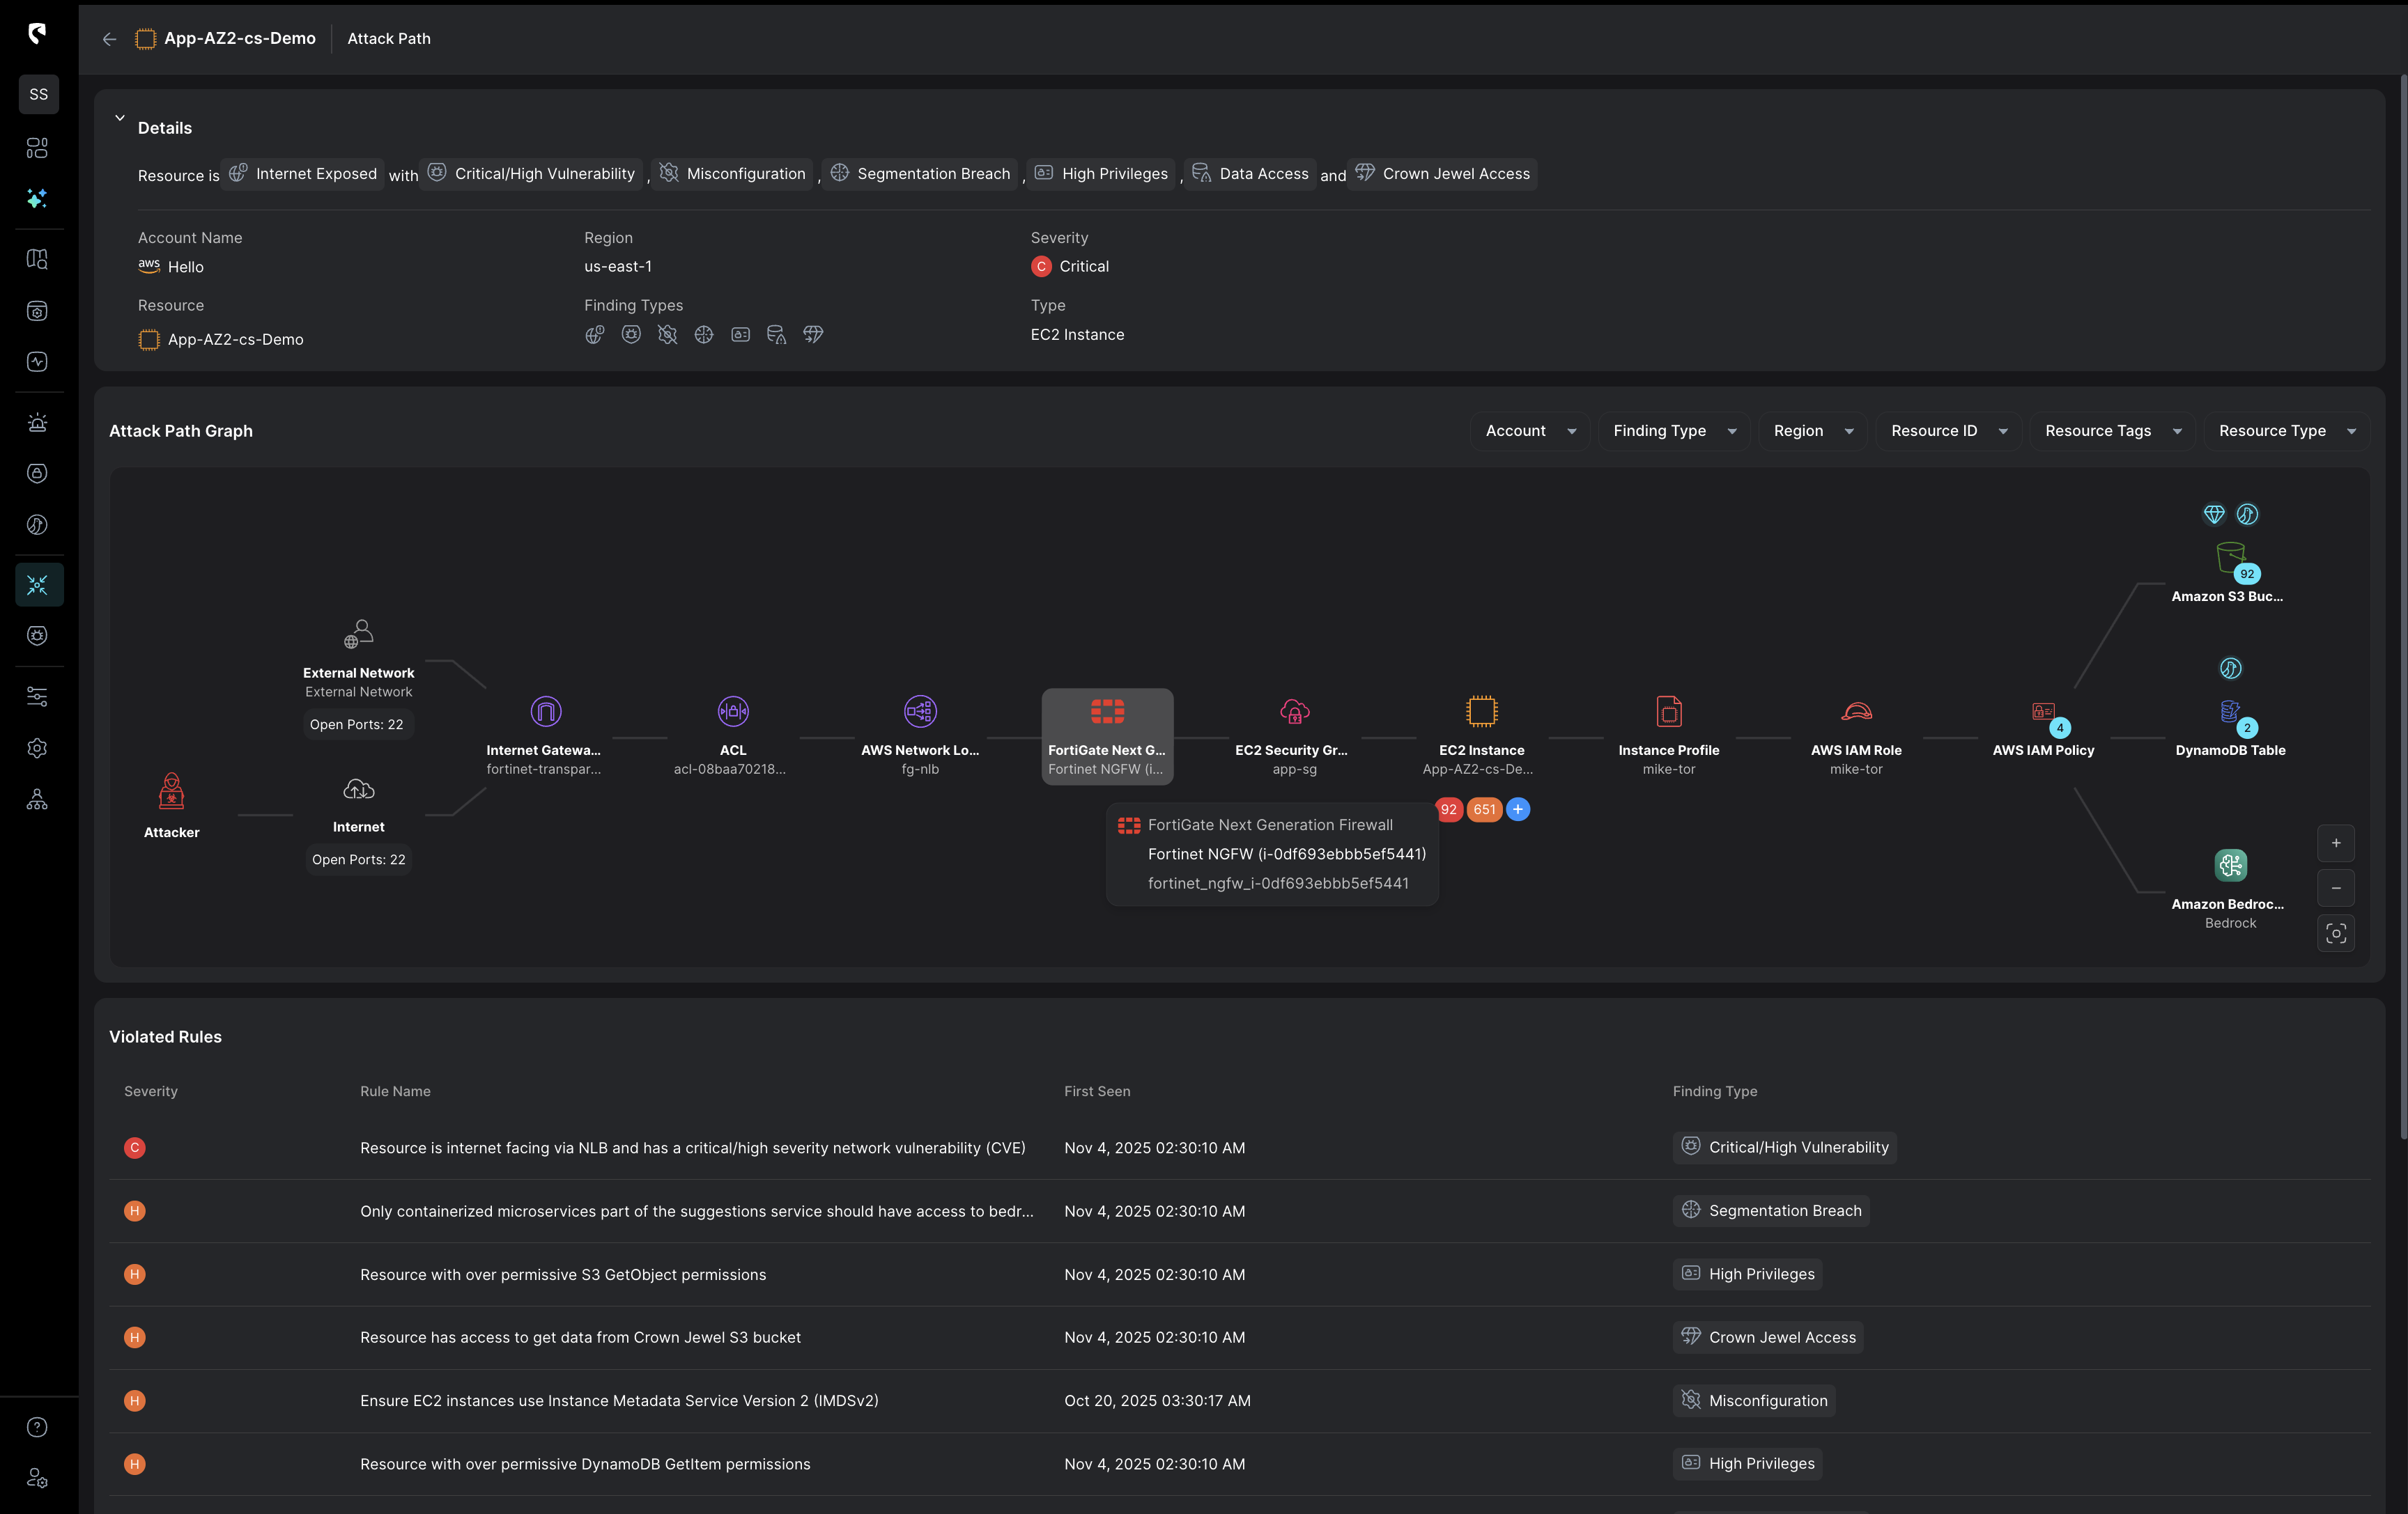Viewport: 2408px width, 1514px height.
Task: Expand the Resource Type filter dropdown
Action: click(2286, 430)
